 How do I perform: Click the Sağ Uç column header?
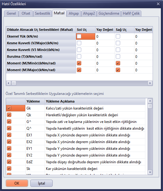coord(124,30)
